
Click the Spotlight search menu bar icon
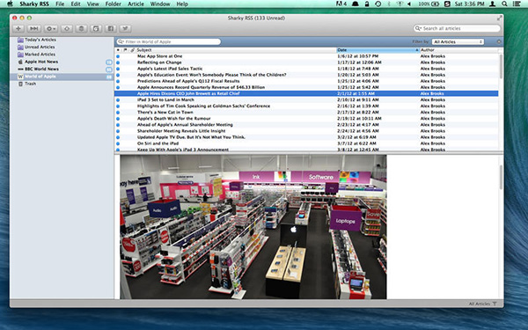(x=504, y=4)
